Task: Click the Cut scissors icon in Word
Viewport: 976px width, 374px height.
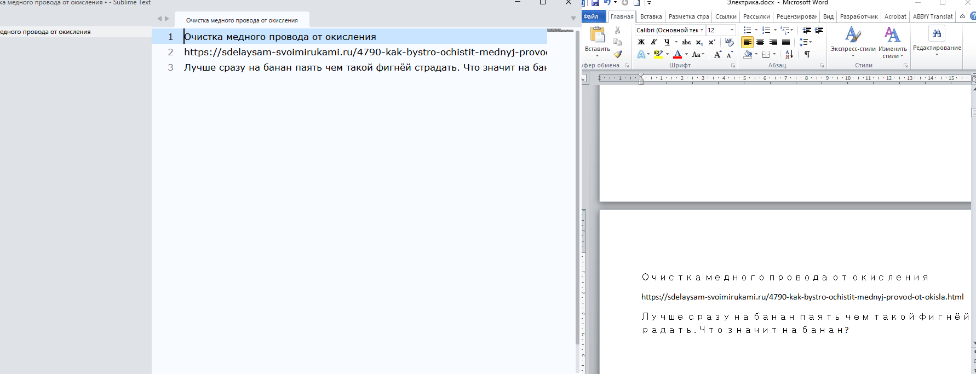Action: tap(617, 31)
